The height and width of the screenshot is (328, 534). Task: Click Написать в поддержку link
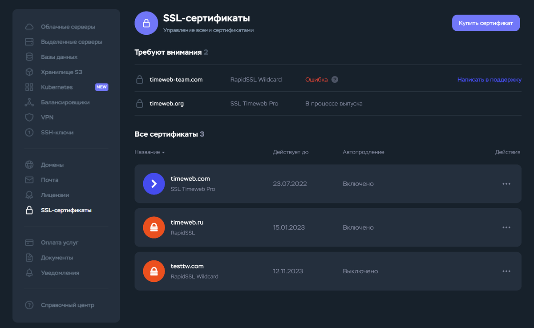[489, 80]
